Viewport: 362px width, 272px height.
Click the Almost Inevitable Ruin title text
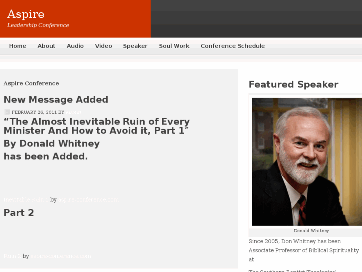(97, 126)
